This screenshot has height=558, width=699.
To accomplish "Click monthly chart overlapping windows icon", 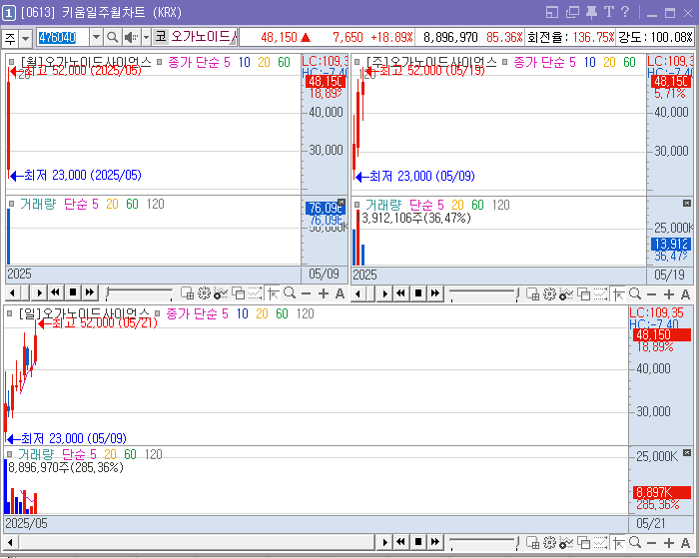I will pos(239,293).
